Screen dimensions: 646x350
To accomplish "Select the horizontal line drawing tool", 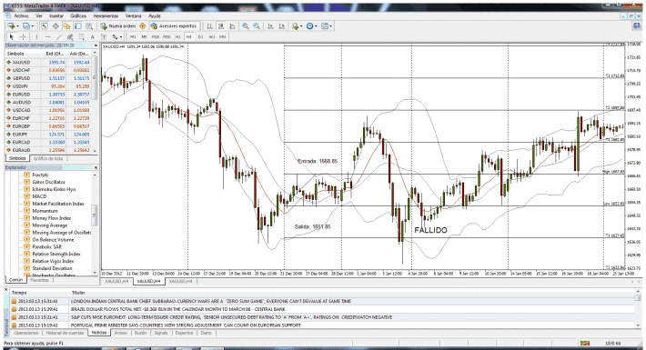I will click(48, 36).
